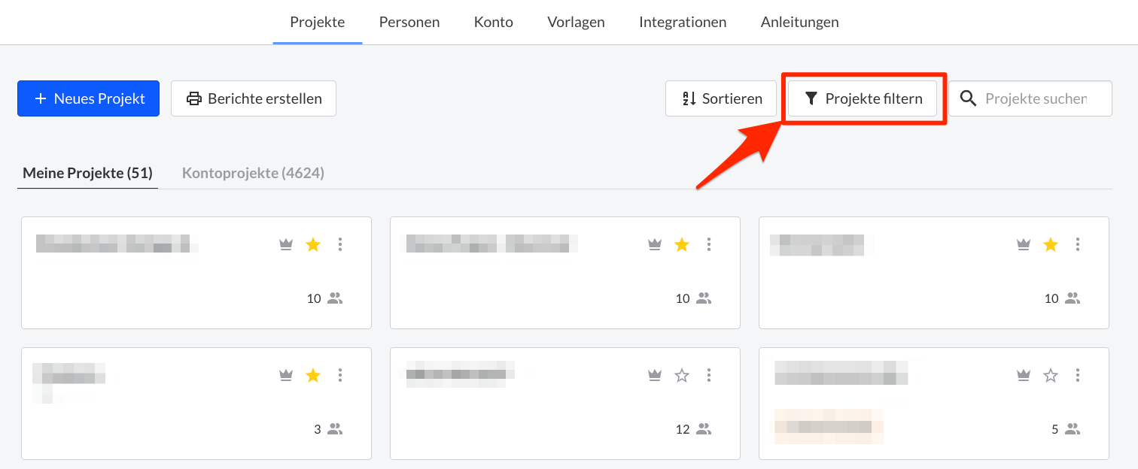The width and height of the screenshot is (1138, 469).
Task: Unfavorite the first project by clicking its star
Action: click(313, 244)
